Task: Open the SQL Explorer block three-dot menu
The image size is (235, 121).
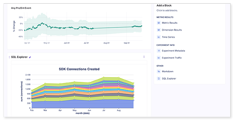Action: [144, 57]
